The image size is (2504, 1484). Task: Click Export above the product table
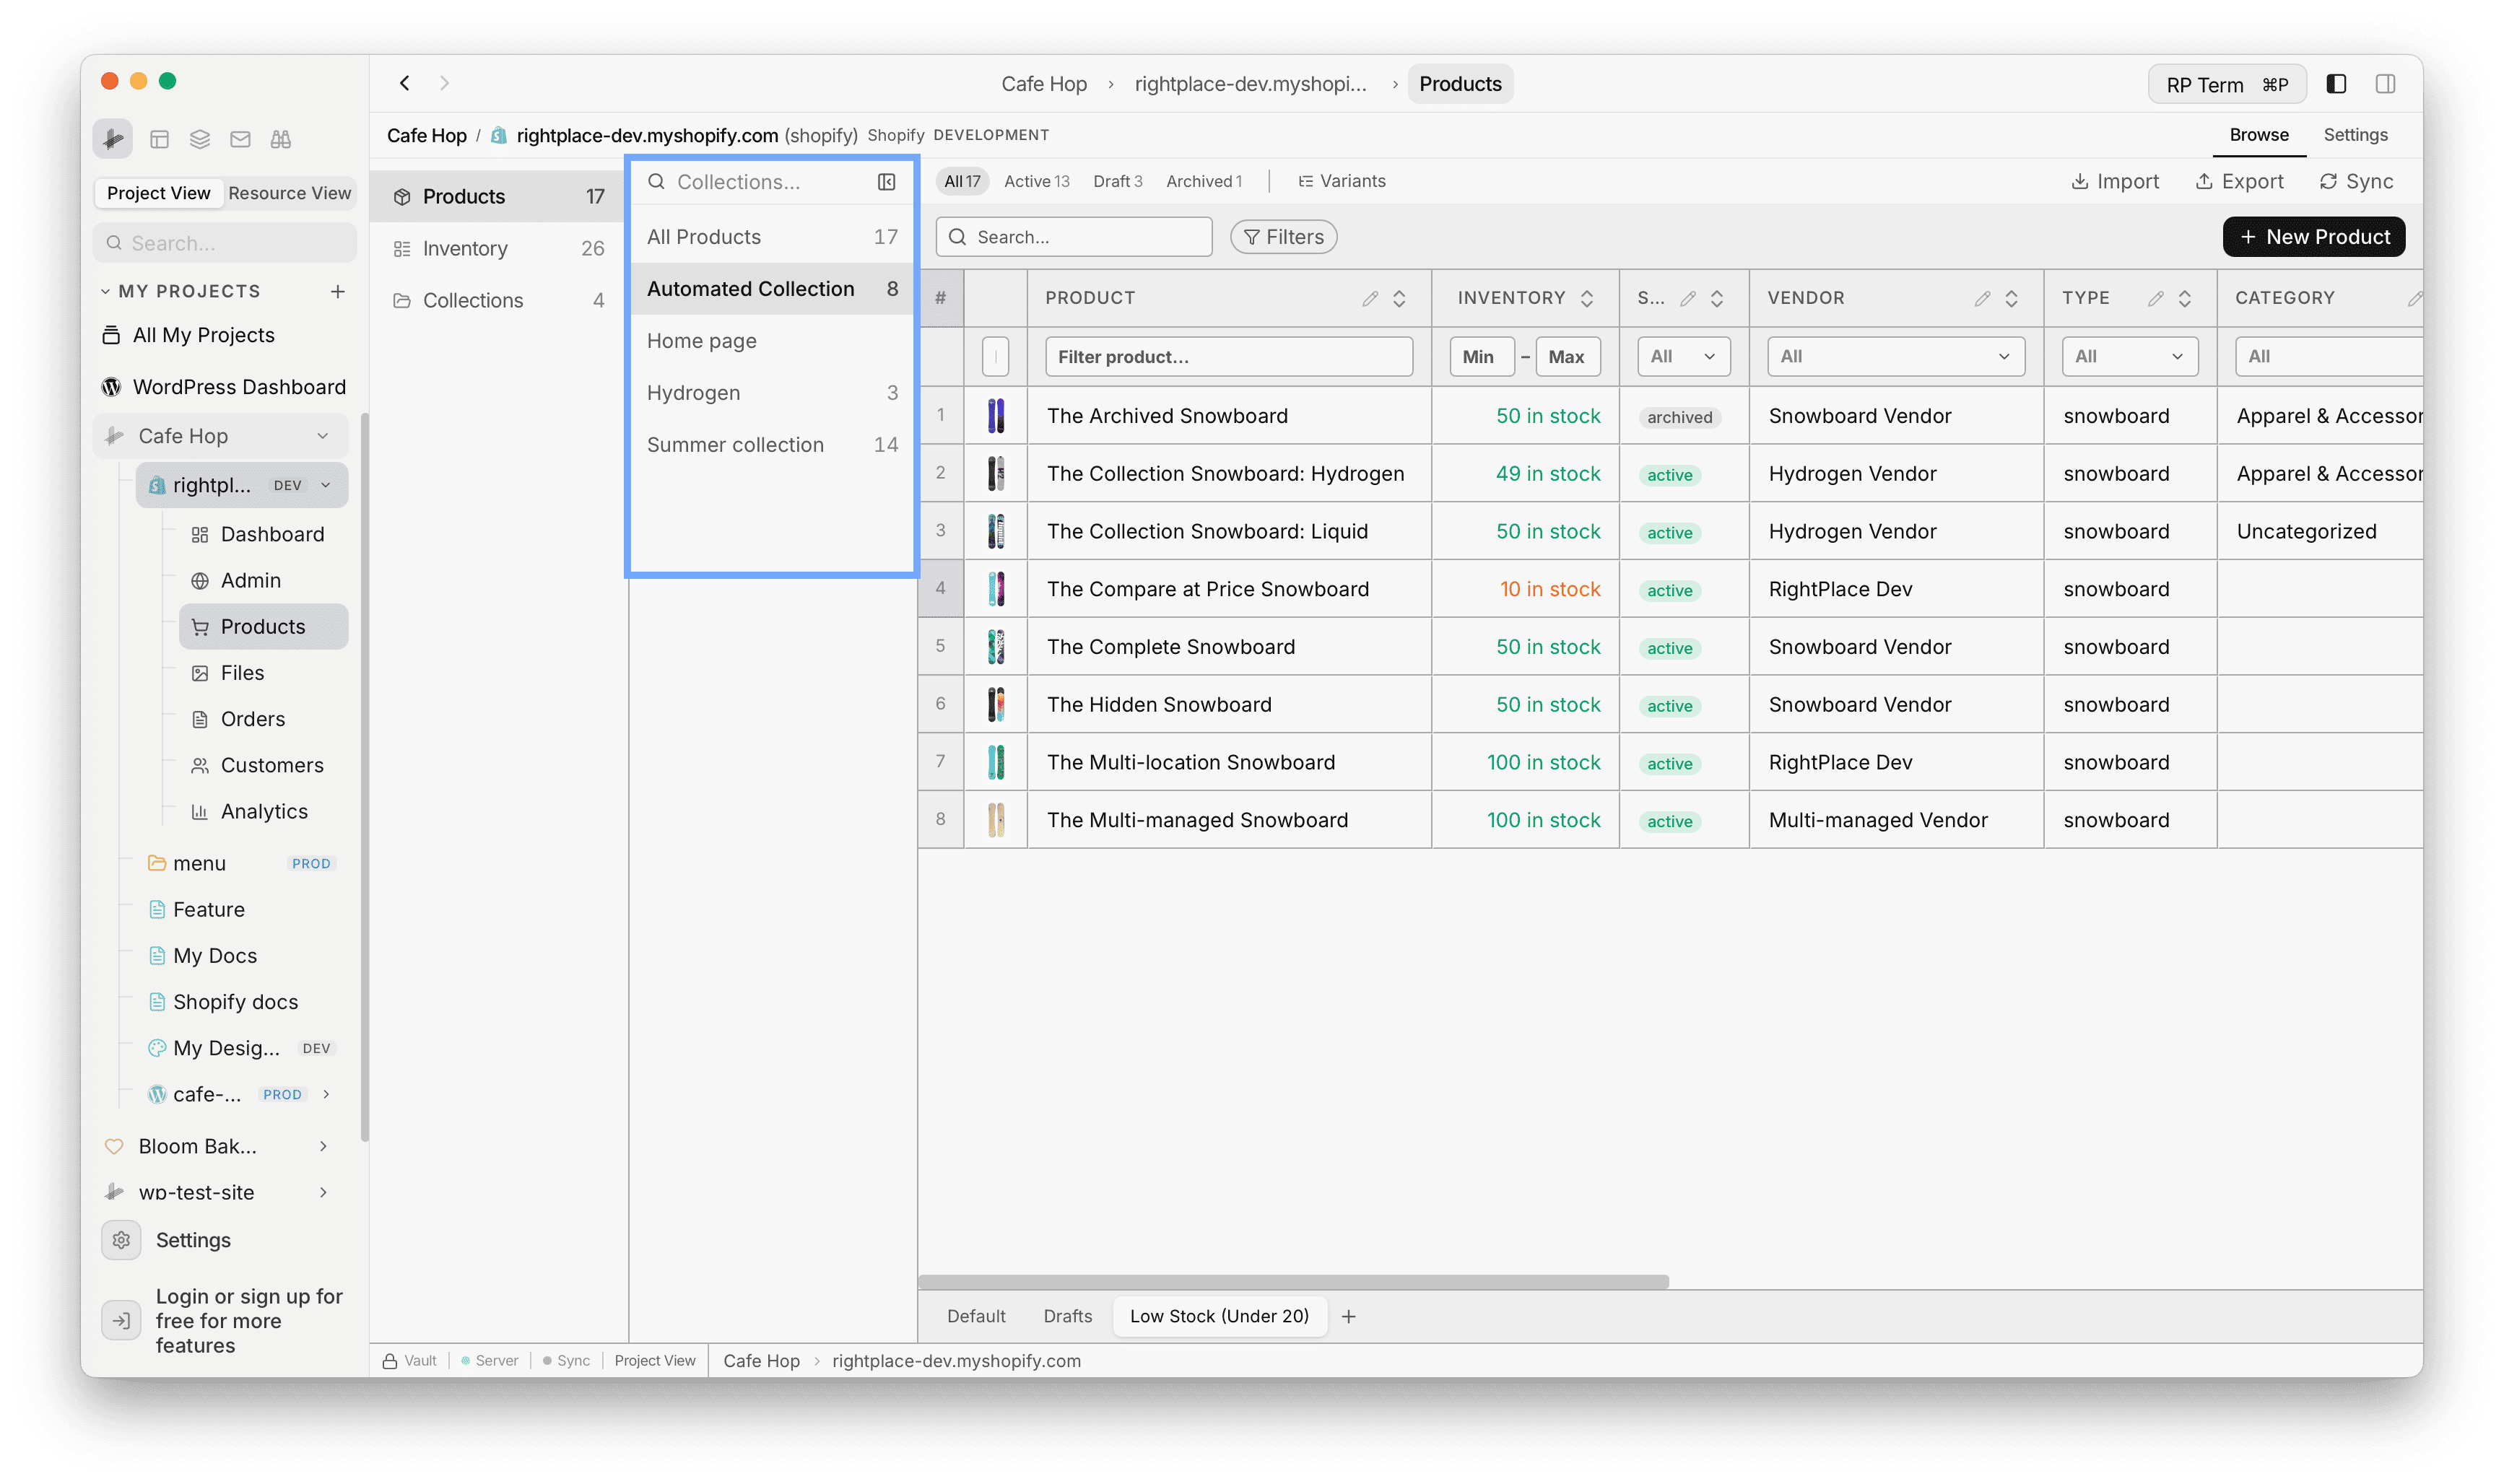point(2240,181)
